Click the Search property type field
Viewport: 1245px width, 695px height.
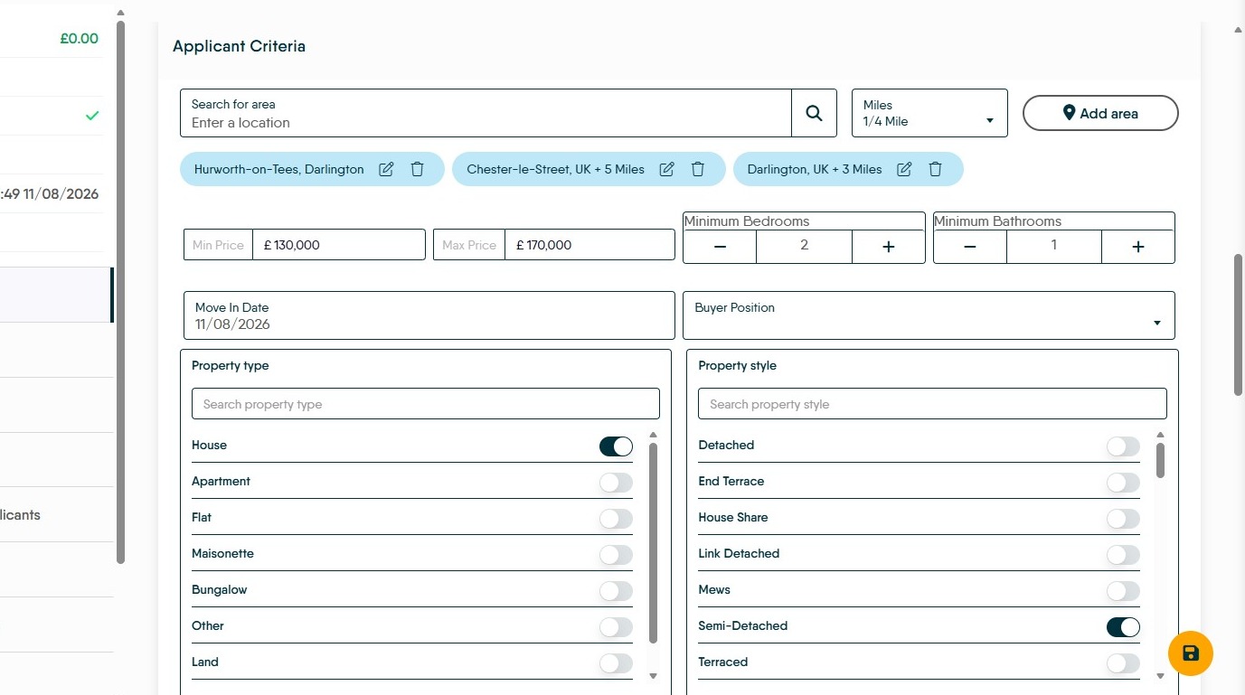tap(426, 404)
